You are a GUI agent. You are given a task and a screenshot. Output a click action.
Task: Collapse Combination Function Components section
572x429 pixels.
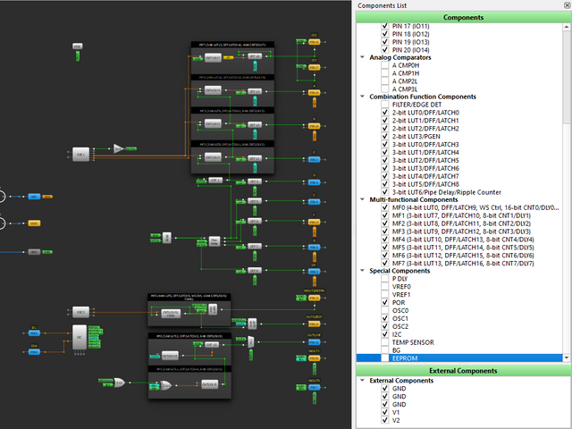click(x=363, y=97)
